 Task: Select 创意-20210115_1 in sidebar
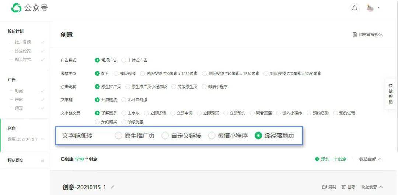pos(23,139)
